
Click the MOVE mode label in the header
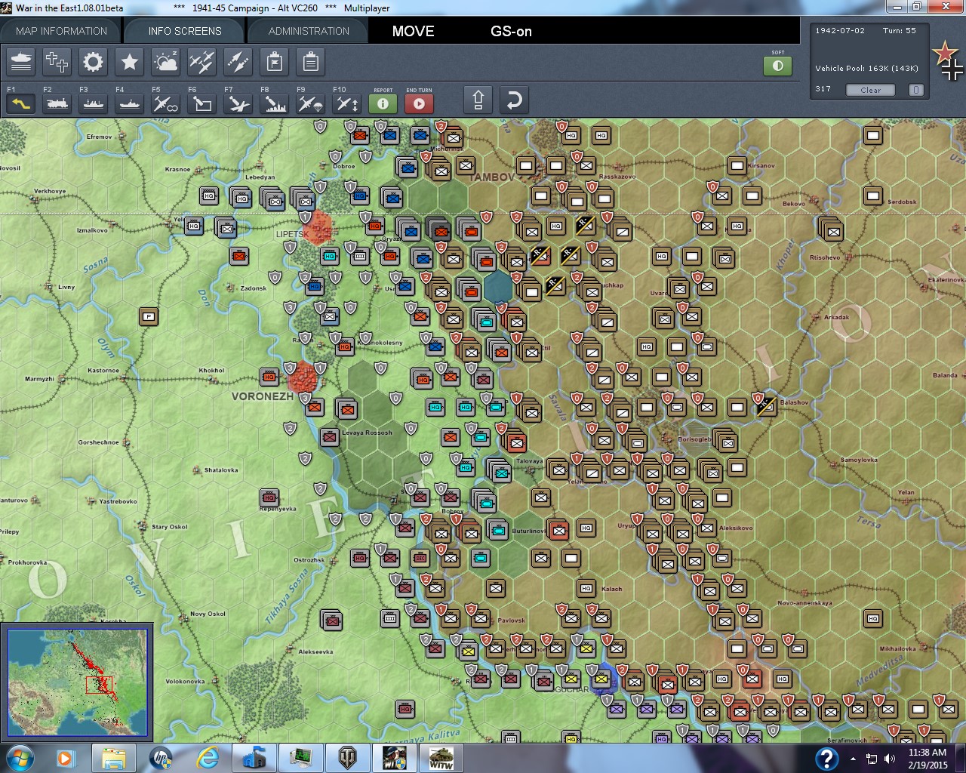click(x=414, y=31)
